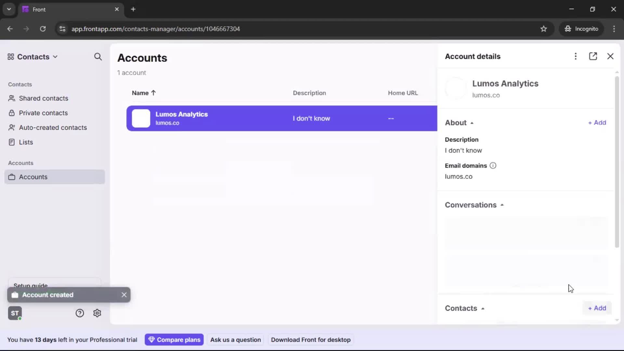Open the account details overflow menu

pos(576,56)
